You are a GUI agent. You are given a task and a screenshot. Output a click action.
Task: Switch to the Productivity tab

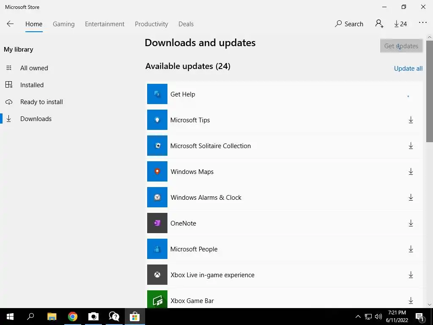point(151,24)
